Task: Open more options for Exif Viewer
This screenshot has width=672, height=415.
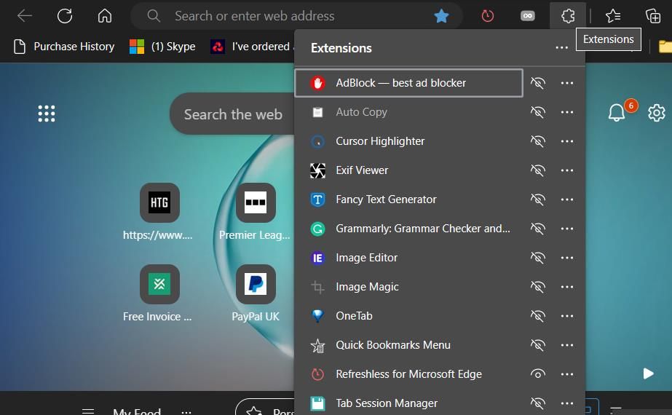Action: [567, 170]
